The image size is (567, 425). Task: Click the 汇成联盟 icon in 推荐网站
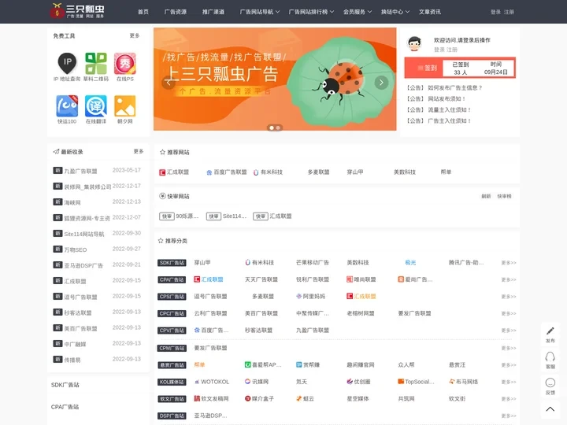(162, 172)
